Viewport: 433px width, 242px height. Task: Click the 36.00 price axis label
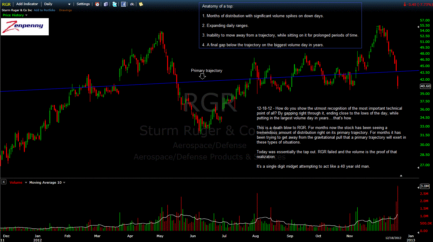tap(425, 109)
